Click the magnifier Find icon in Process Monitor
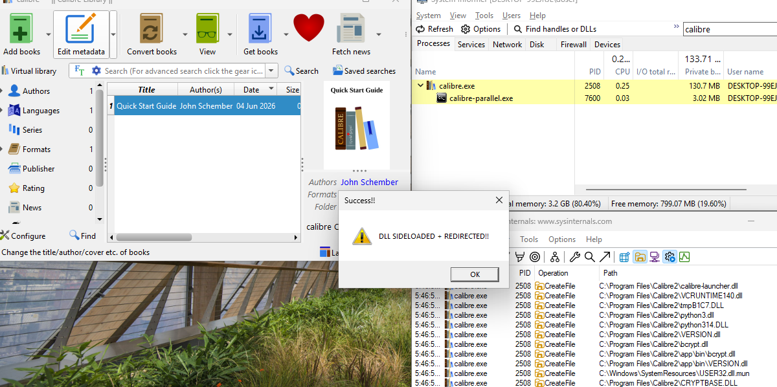The height and width of the screenshot is (387, 777). pos(589,257)
